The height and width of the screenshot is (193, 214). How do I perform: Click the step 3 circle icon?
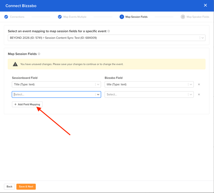[x=122, y=17]
